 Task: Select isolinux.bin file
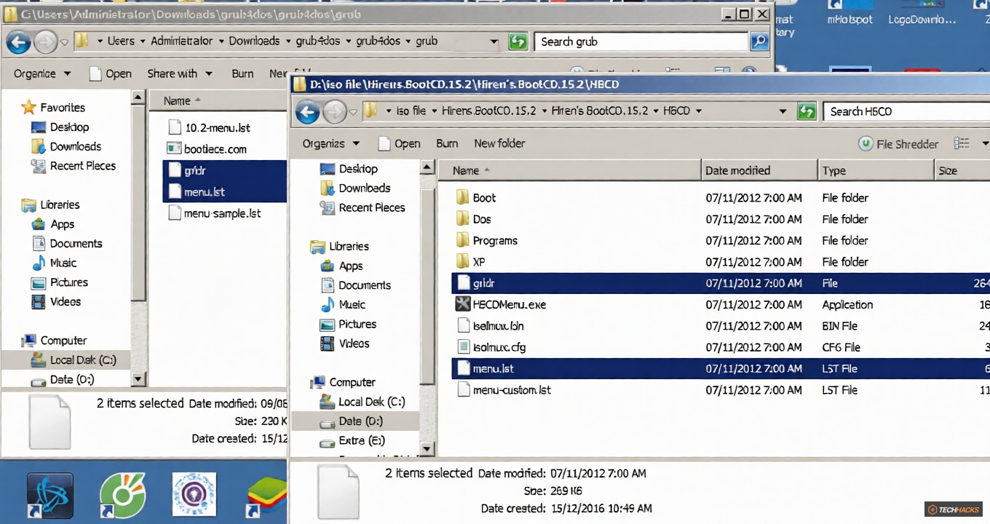click(490, 326)
